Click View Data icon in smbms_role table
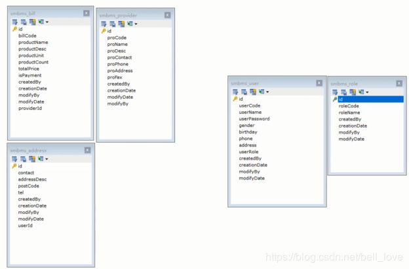Image resolution: width=409 pixels, height=269 pixels. click(x=361, y=92)
